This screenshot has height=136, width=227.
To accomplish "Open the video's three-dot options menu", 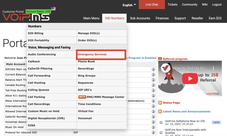I will 213,68.
